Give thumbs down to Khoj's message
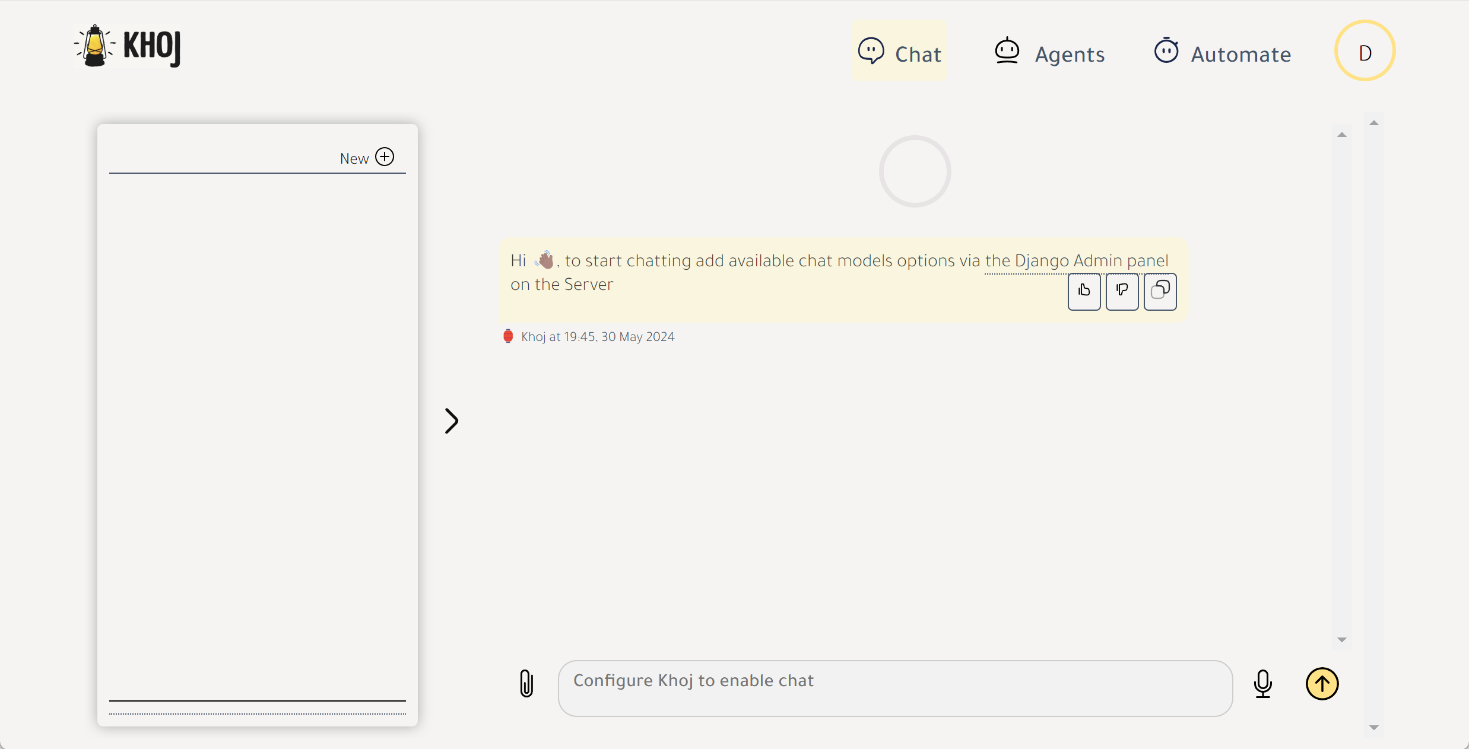Screen dimensions: 1469x749 (x=1122, y=291)
